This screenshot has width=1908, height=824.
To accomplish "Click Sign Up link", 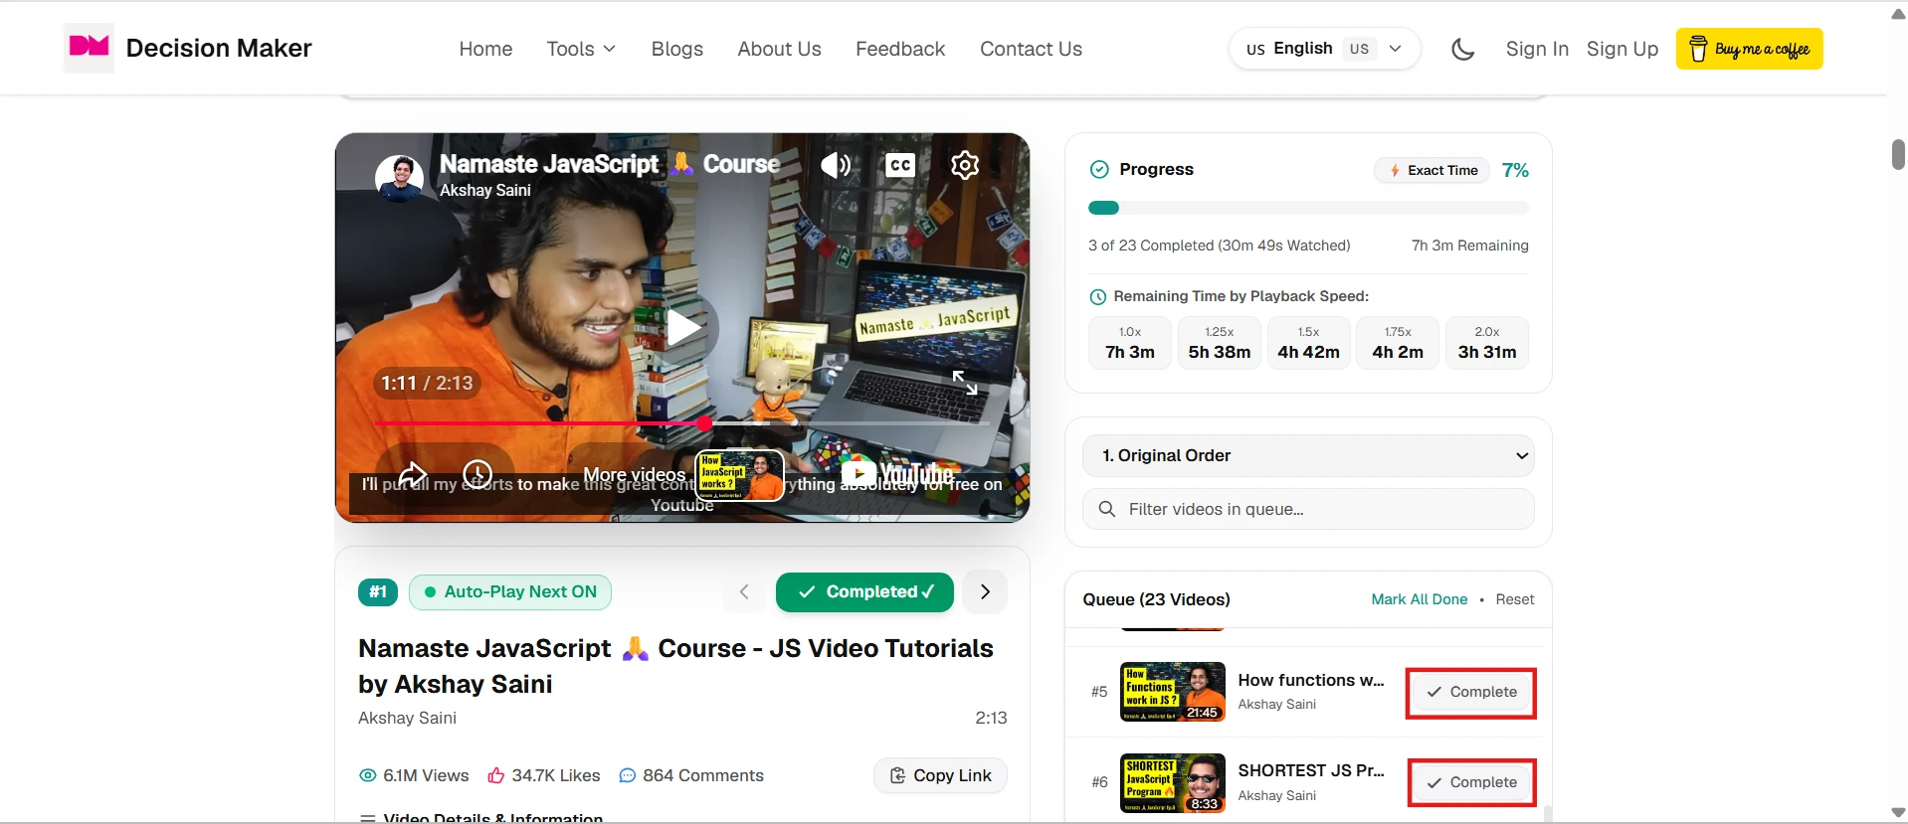I will (x=1622, y=49).
